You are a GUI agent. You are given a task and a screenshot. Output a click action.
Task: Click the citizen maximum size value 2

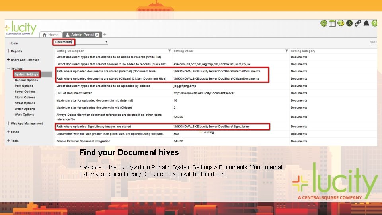tap(174, 107)
